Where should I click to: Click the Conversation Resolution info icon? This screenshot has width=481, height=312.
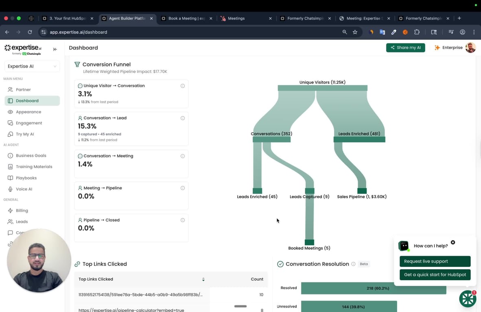point(353,264)
